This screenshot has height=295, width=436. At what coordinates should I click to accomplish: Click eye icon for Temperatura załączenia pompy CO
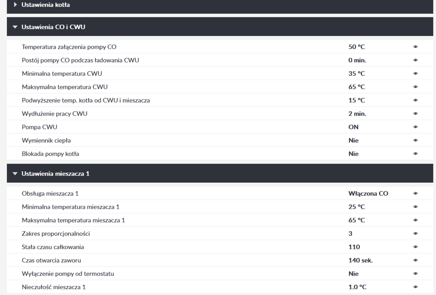(415, 47)
